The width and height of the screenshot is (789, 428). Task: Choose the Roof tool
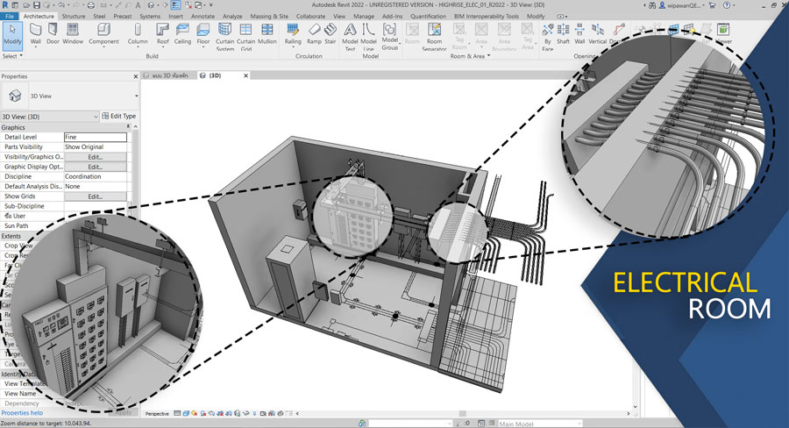point(163,33)
